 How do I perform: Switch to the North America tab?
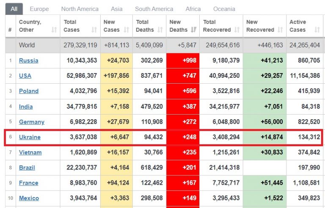80,9
